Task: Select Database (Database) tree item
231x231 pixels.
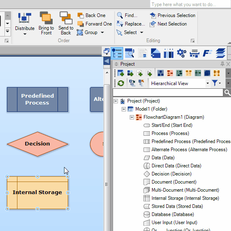Action: [169, 214]
